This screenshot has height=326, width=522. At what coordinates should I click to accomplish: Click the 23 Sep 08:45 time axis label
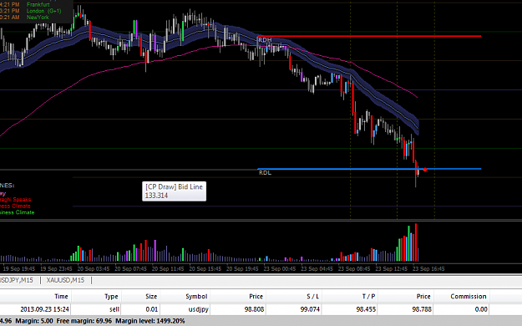[x=354, y=268]
